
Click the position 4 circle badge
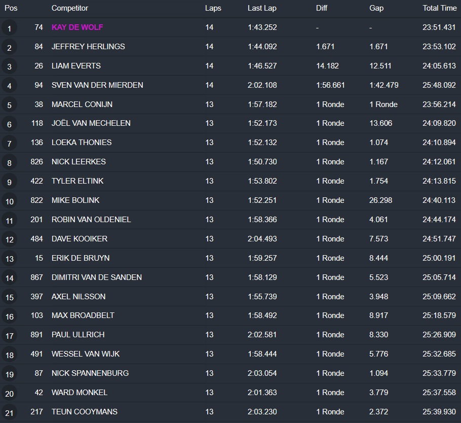[x=9, y=86]
